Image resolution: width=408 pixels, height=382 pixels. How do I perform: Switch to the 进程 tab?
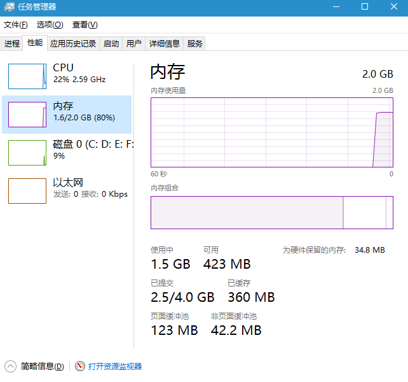[12, 43]
